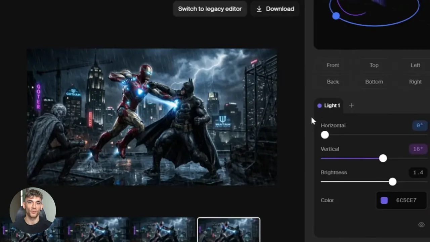Click the Horizontal 0° value field
The image size is (430, 242).
pos(420,125)
